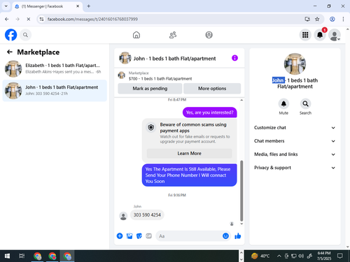Click John's avatar beside phone number message
The height and width of the screenshot is (262, 350).
tap(123, 216)
